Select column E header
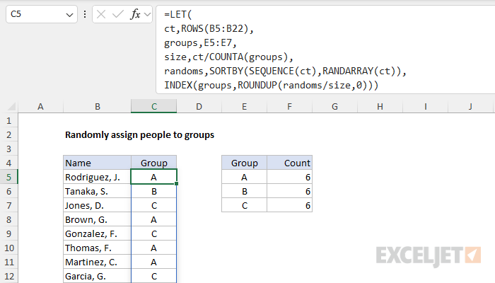This screenshot has height=283, width=495. pyautogui.click(x=244, y=106)
